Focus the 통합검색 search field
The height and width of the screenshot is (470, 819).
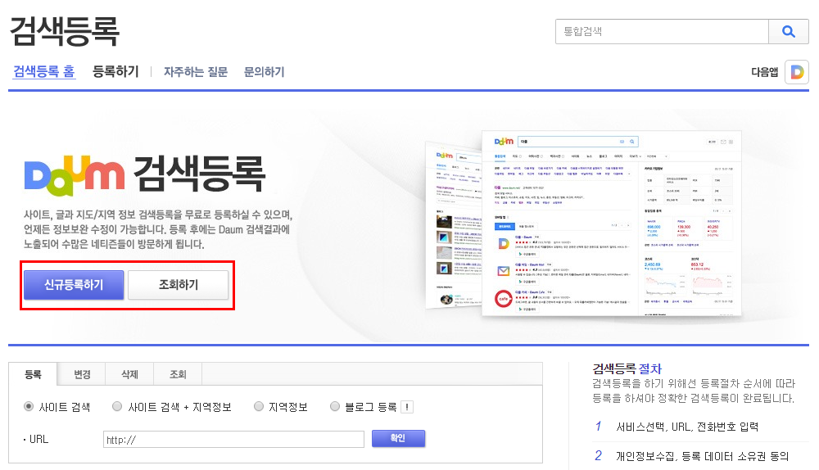pos(662,32)
